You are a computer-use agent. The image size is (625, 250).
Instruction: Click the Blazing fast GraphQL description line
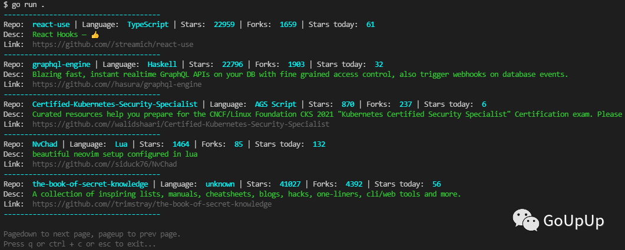click(x=300, y=75)
